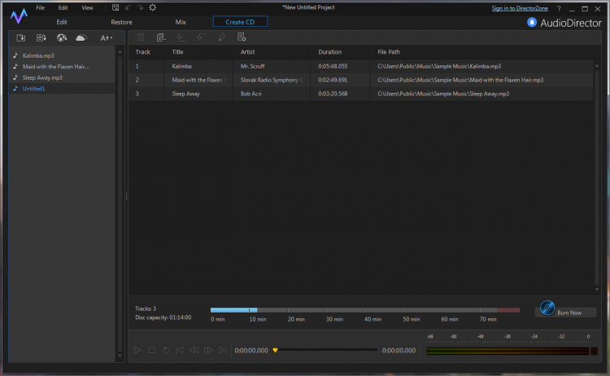The image size is (610, 376).
Task: Click the disc capacity usage bar
Action: pos(365,310)
